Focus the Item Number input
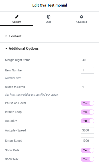 coord(87,70)
